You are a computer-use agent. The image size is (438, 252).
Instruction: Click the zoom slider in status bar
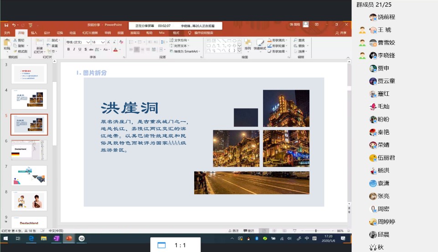(316, 231)
